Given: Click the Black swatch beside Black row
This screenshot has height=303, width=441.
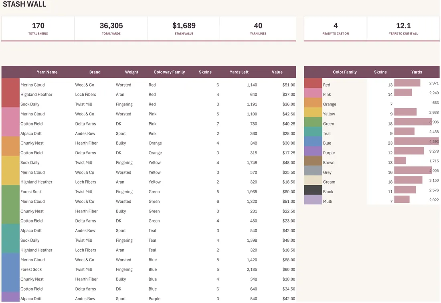Looking at the screenshot, I should 313,190.
